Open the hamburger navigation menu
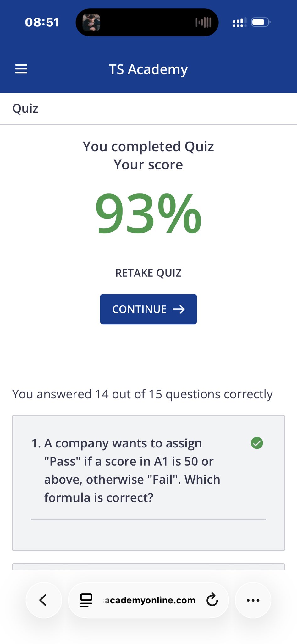 (21, 69)
